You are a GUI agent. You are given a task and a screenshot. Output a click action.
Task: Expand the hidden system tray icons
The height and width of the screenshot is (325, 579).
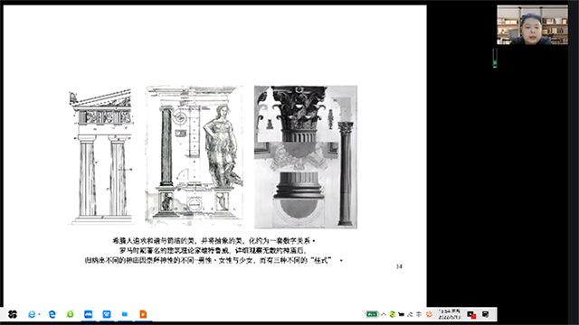(384, 314)
